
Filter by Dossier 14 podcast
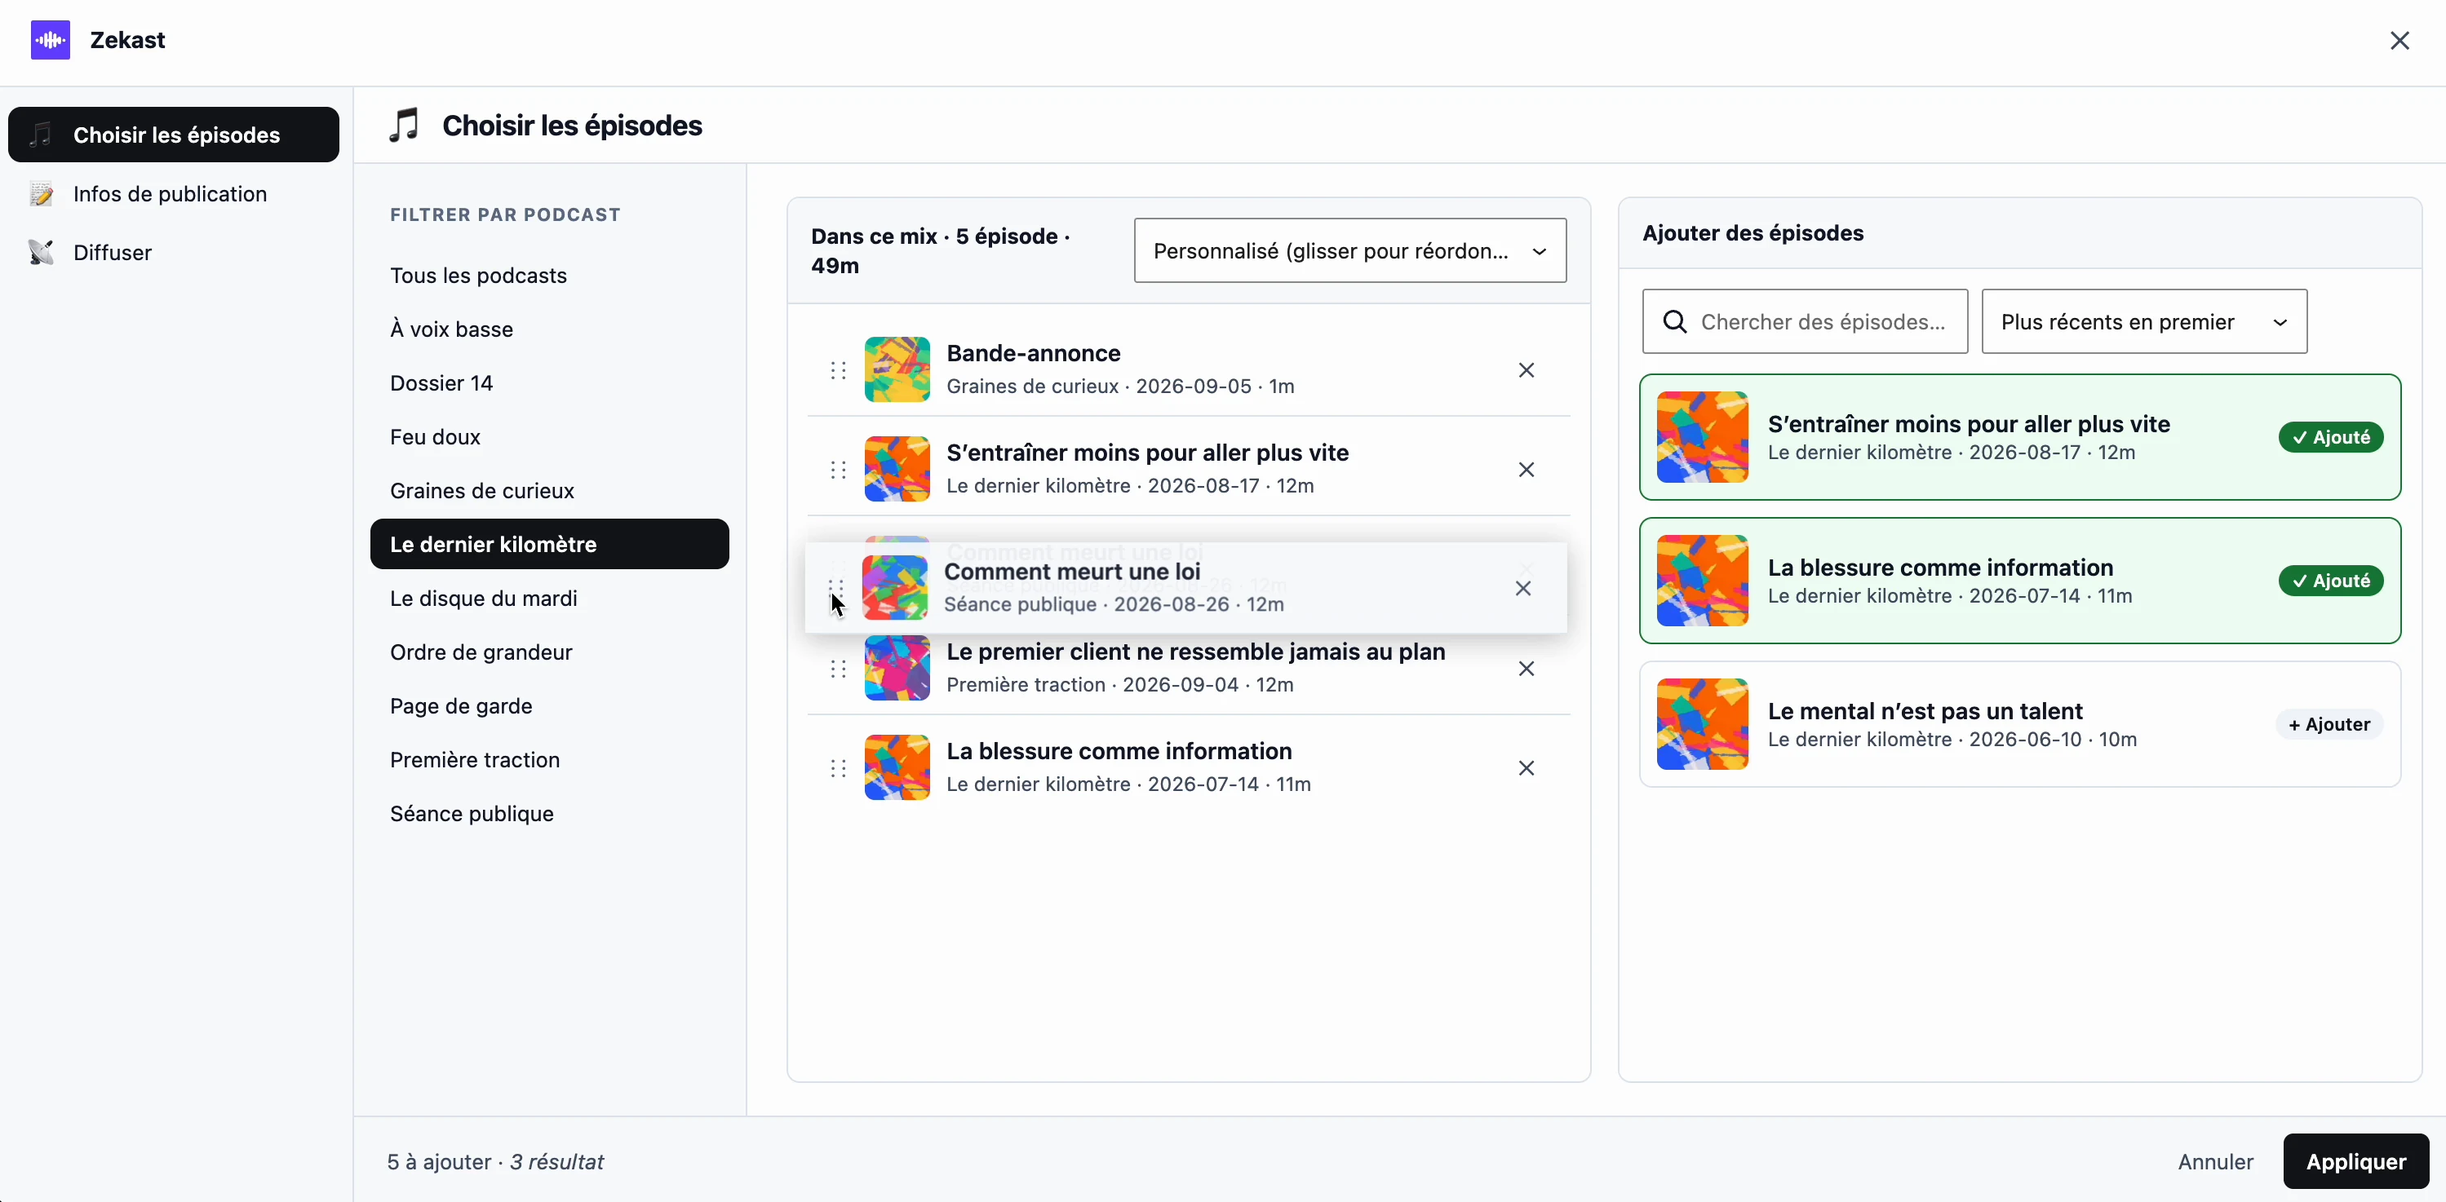coord(550,383)
